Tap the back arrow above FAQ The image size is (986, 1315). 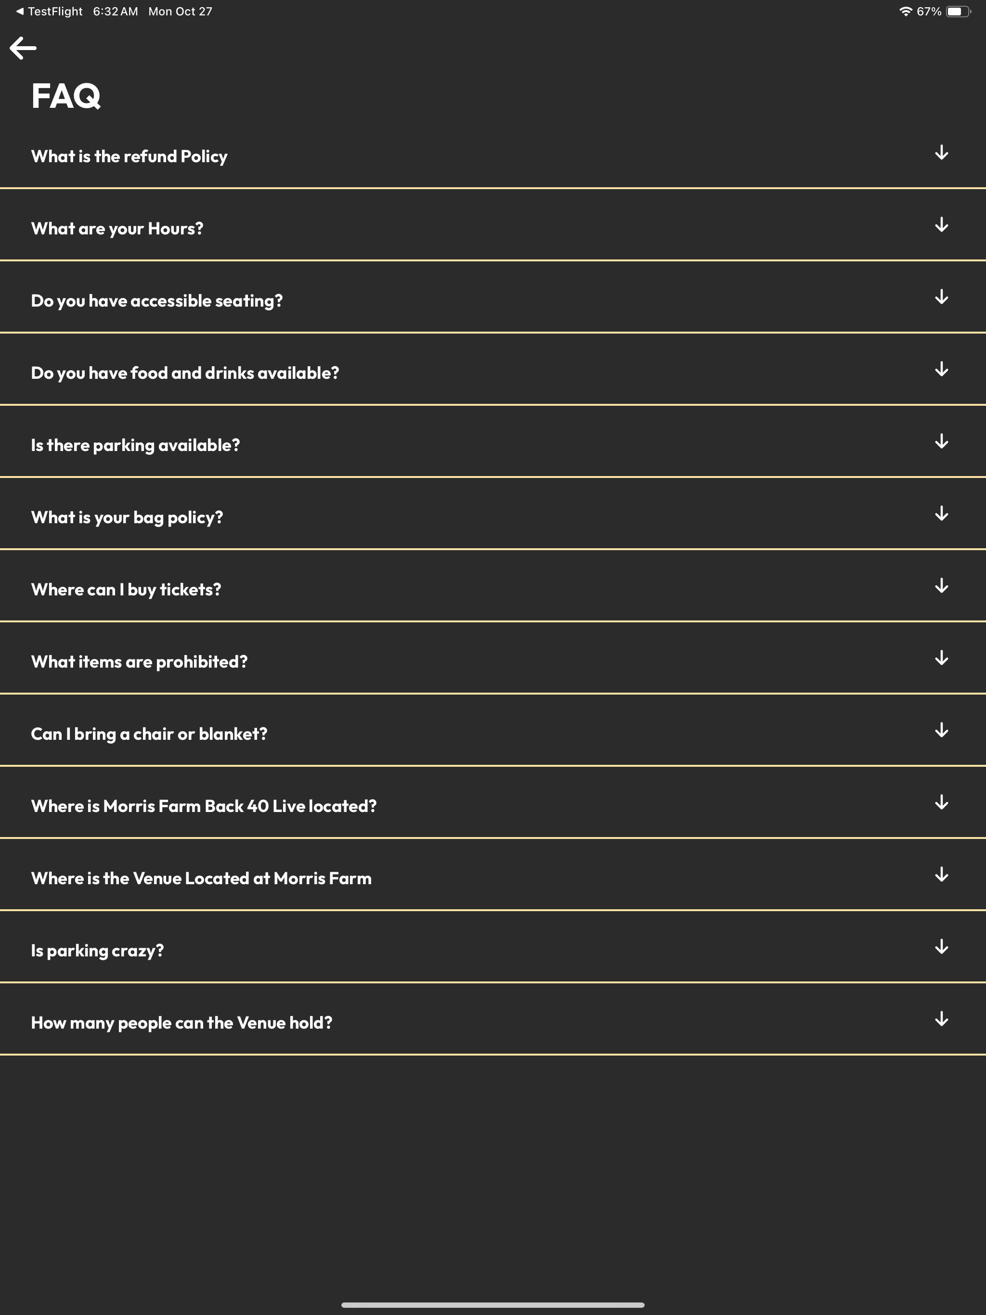click(23, 48)
